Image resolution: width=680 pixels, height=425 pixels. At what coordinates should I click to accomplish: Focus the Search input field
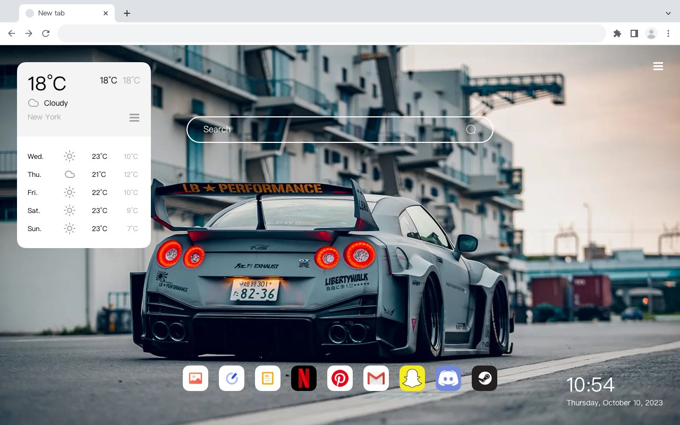pyautogui.click(x=340, y=130)
